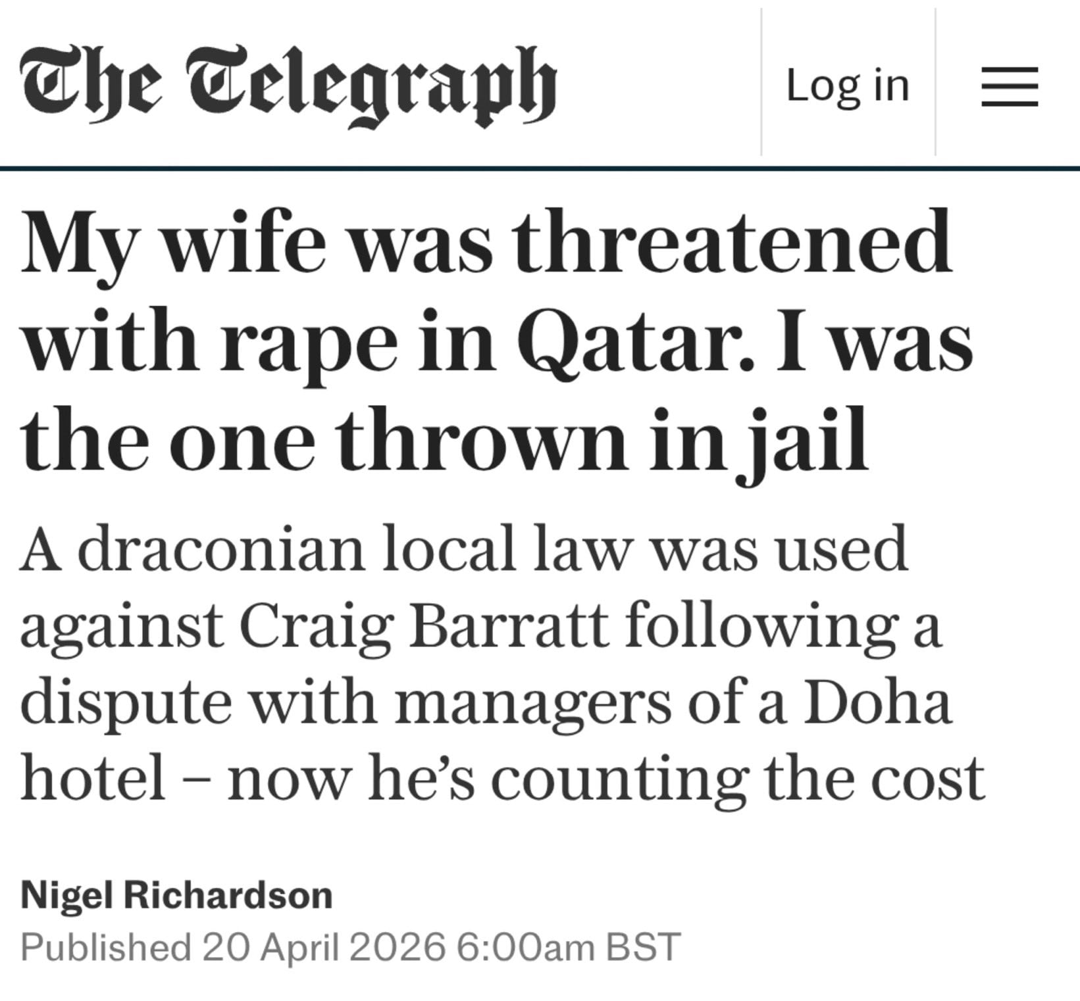Image resolution: width=1080 pixels, height=1001 pixels.
Task: Click the word "draconian" in standfirst
Action: pyautogui.click(x=220, y=549)
